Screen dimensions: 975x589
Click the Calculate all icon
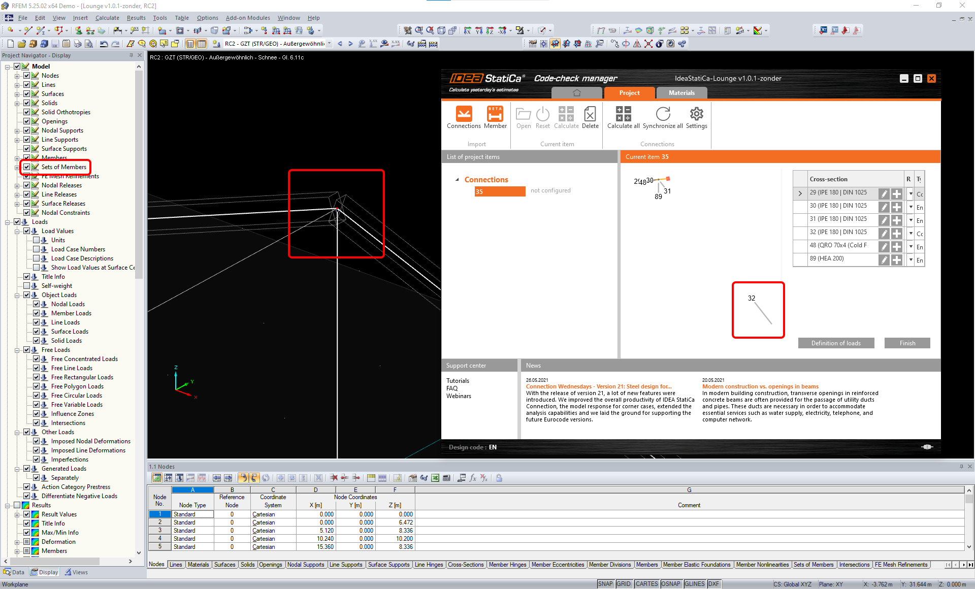(x=623, y=114)
